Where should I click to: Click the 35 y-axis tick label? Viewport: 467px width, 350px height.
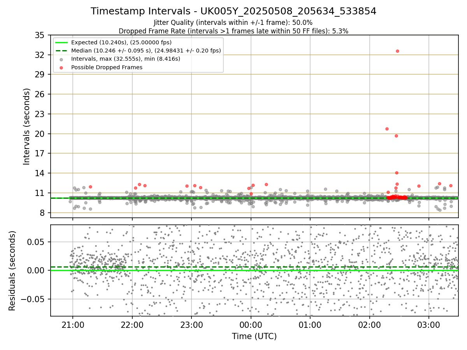tap(40, 35)
